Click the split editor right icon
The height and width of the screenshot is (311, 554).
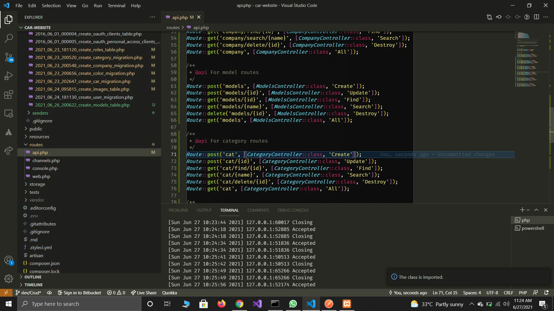tap(536, 17)
